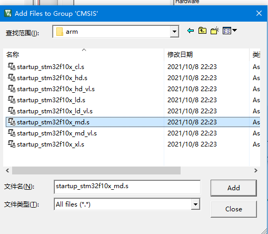The height and width of the screenshot is (234, 268).
Task: Click the Add button
Action: coord(234,188)
